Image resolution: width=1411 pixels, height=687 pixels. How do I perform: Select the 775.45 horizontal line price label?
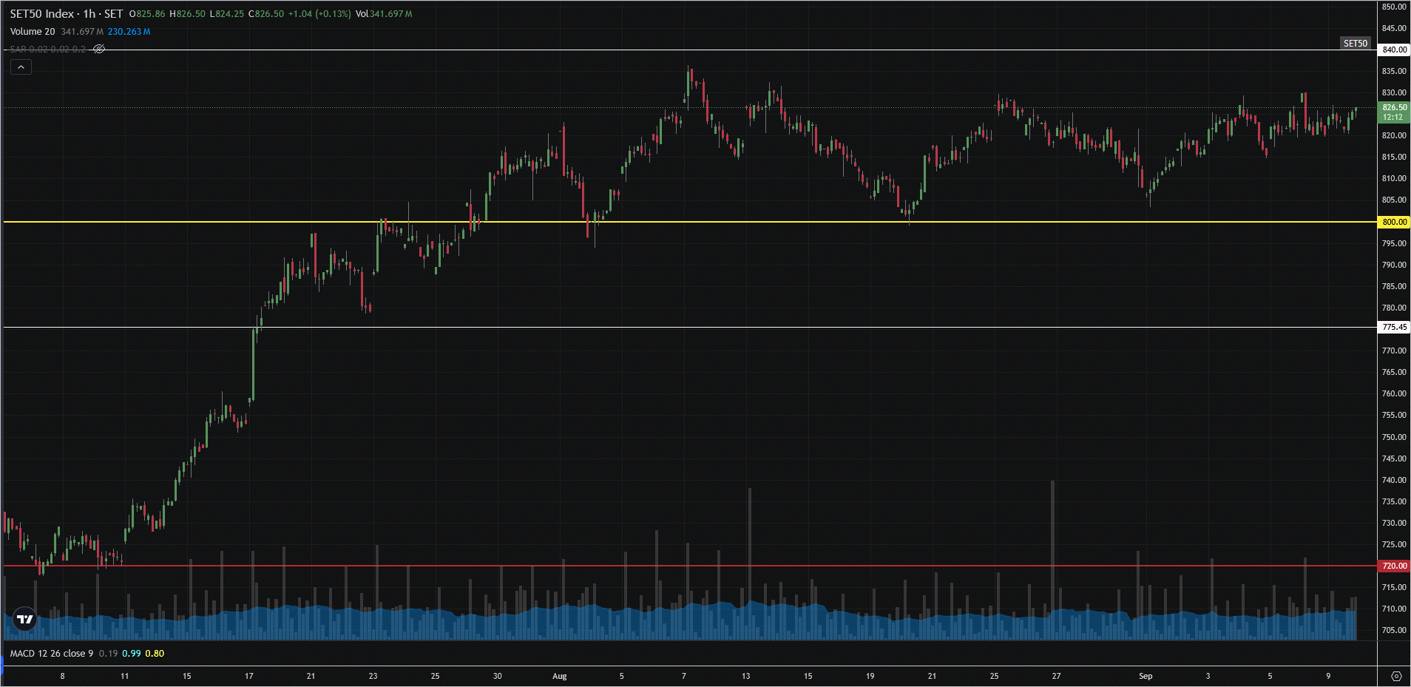pyautogui.click(x=1394, y=327)
